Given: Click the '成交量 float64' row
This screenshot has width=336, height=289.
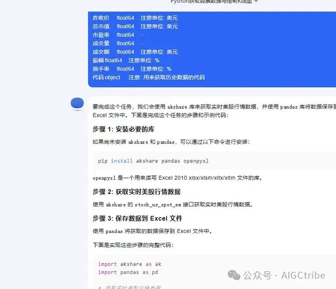Looking at the screenshot, I should pos(118,43).
